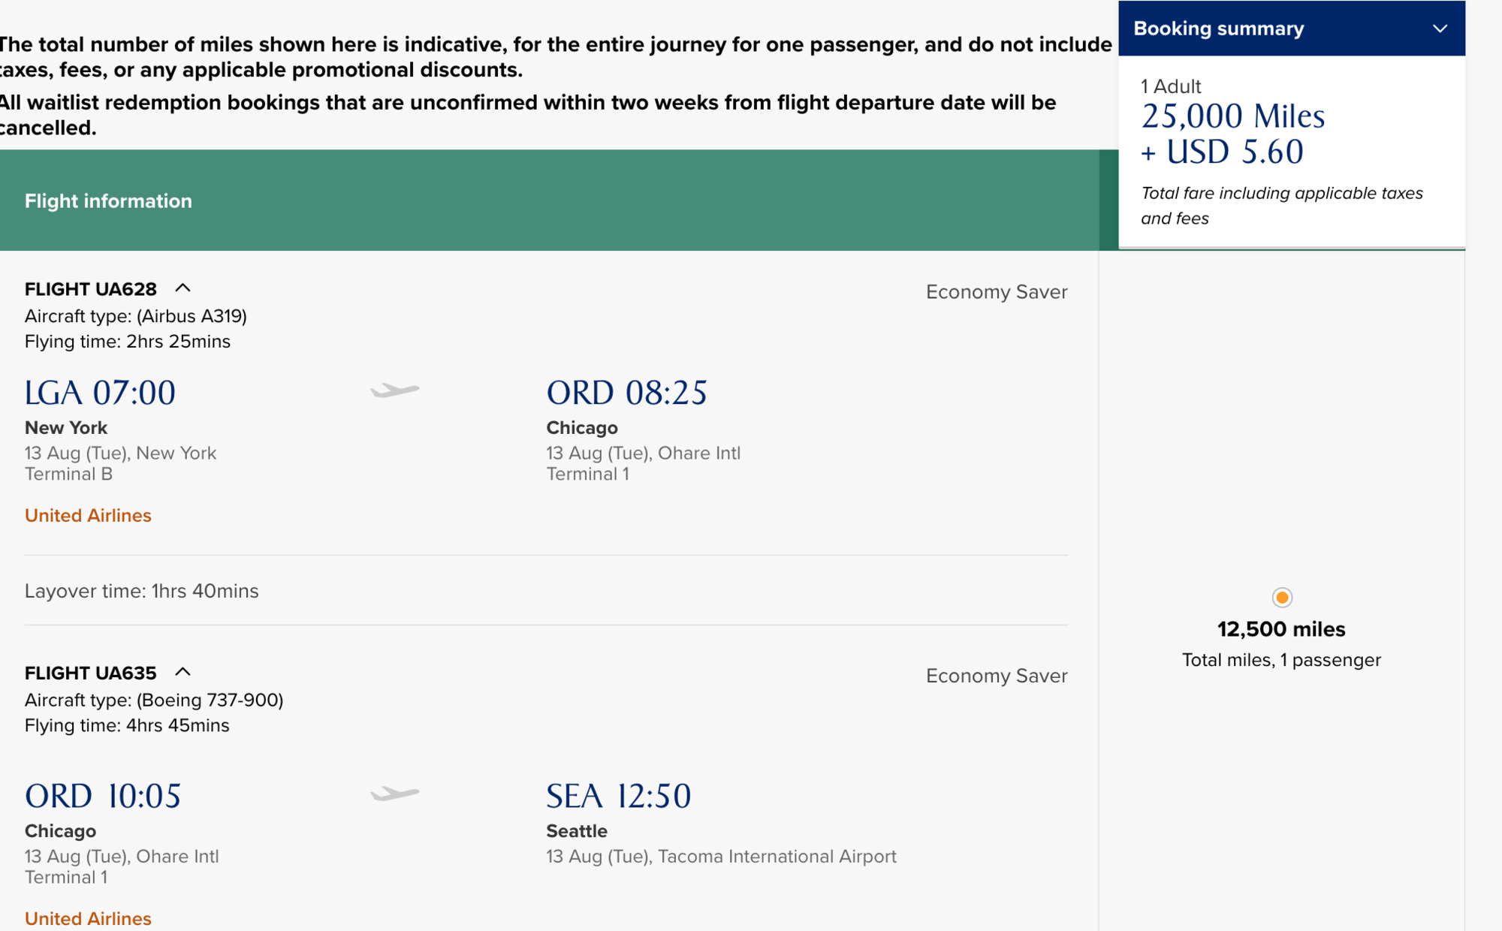This screenshot has width=1502, height=931.
Task: Collapse FLIGHT UA628 details chevron
Action: [182, 288]
